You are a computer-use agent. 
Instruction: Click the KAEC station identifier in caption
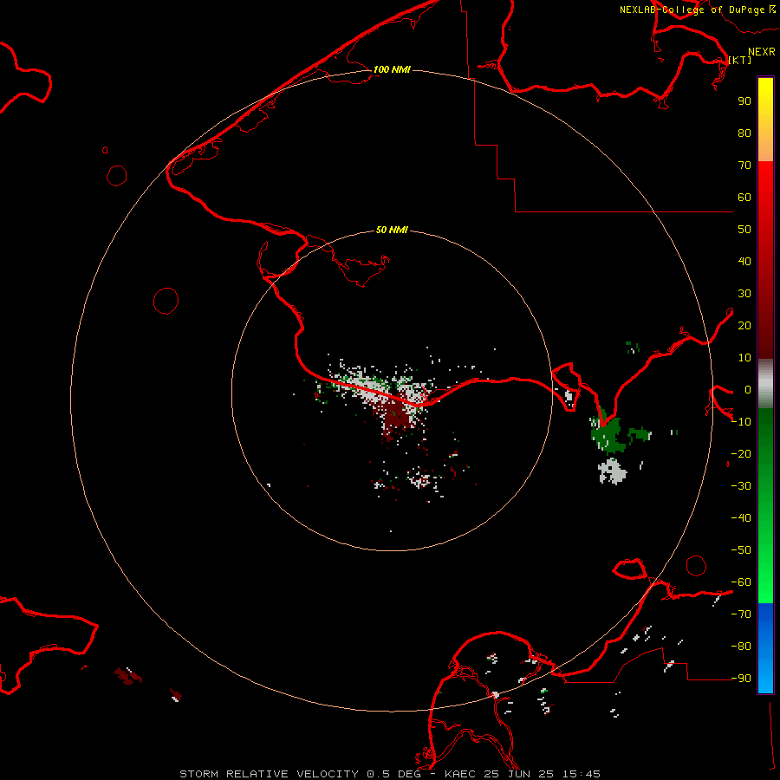[460, 774]
